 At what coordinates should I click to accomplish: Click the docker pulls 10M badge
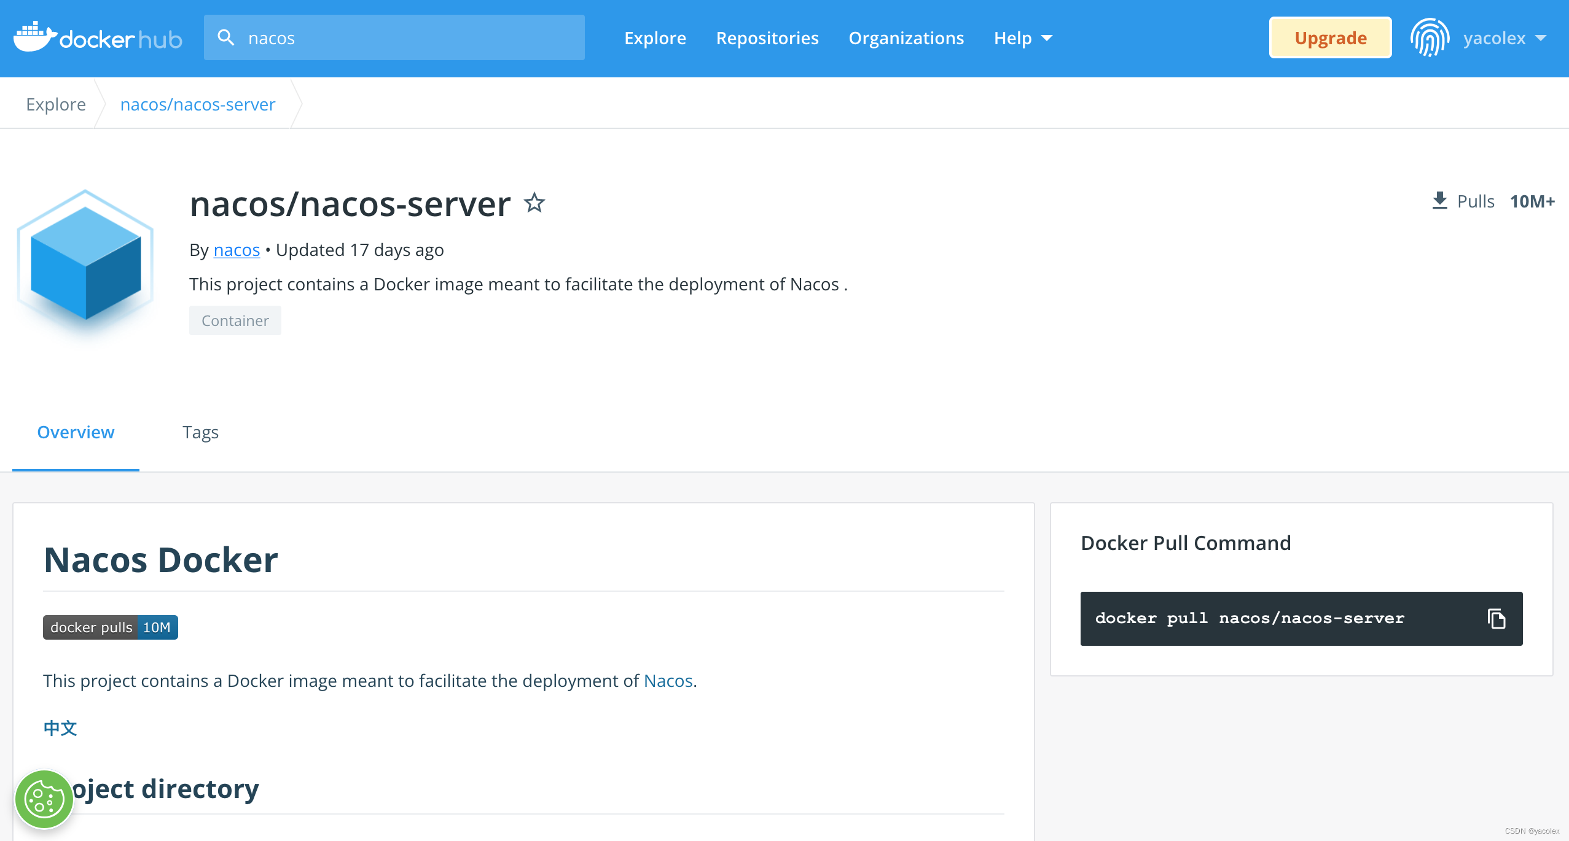click(x=111, y=627)
